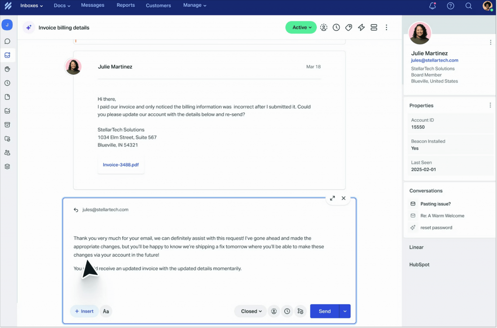Click the snooze clock icon in conversation header

pos(336,28)
